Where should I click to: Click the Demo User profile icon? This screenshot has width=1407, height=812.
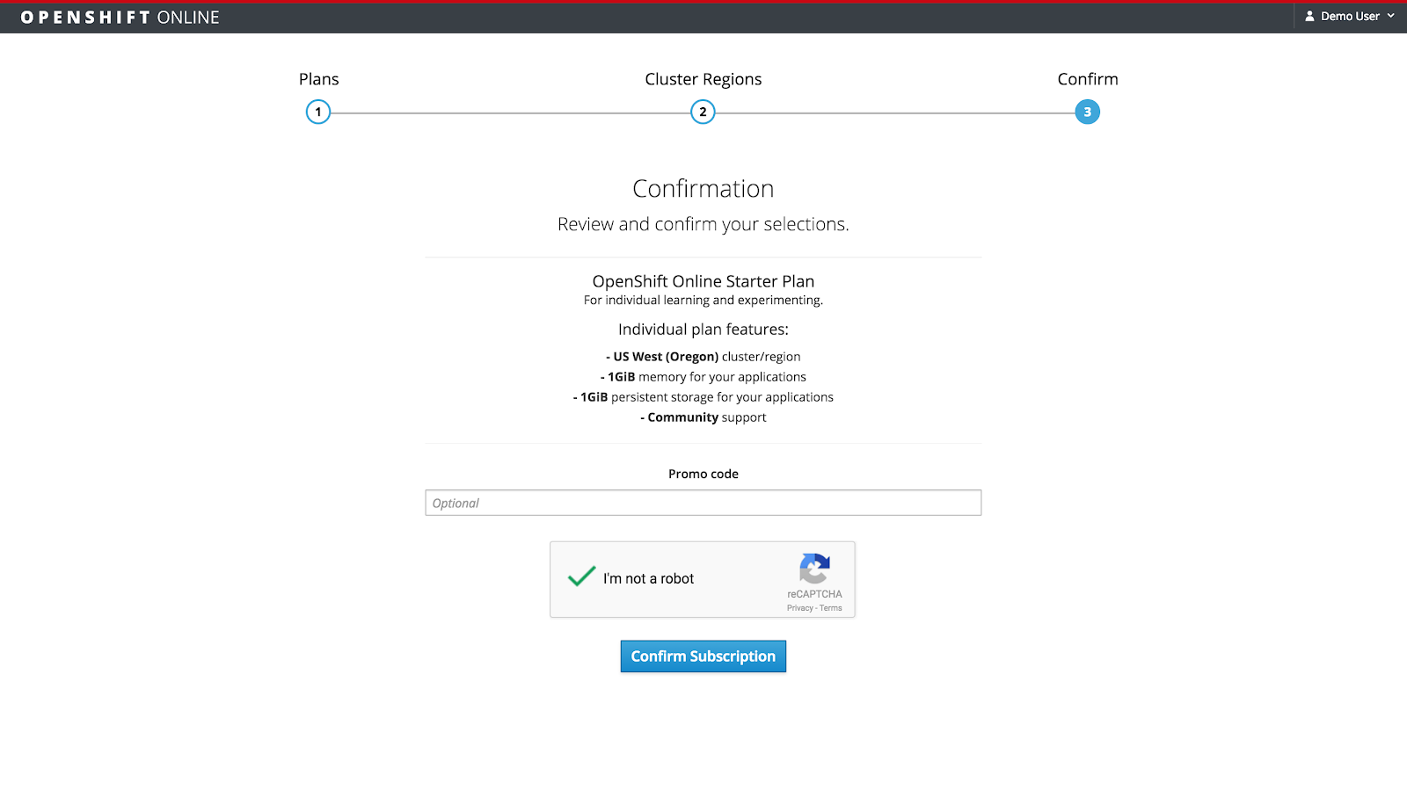[x=1309, y=16]
